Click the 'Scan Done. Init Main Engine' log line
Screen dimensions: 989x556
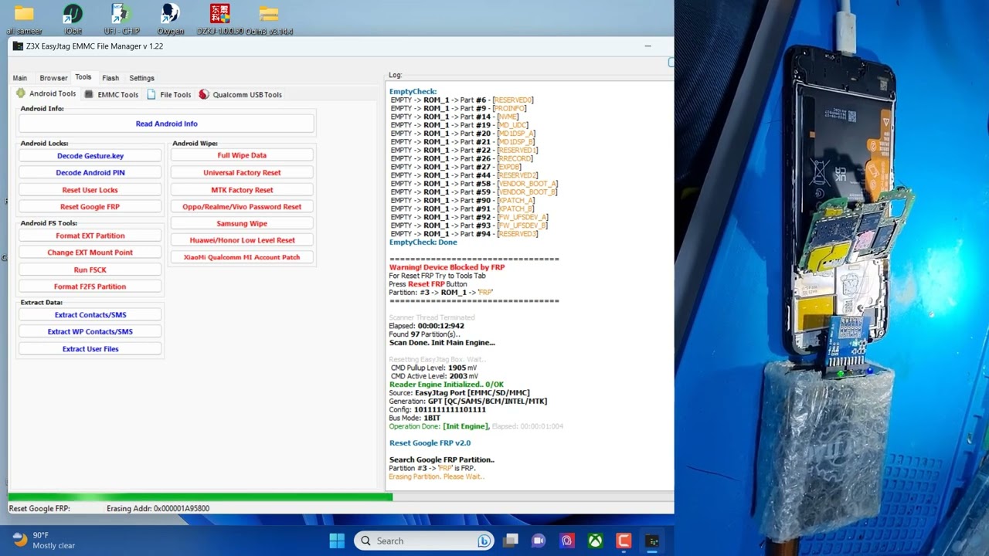pyautogui.click(x=442, y=343)
